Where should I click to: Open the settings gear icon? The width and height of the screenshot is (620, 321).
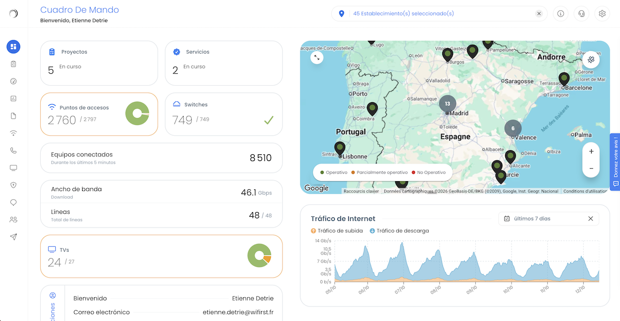coord(602,14)
